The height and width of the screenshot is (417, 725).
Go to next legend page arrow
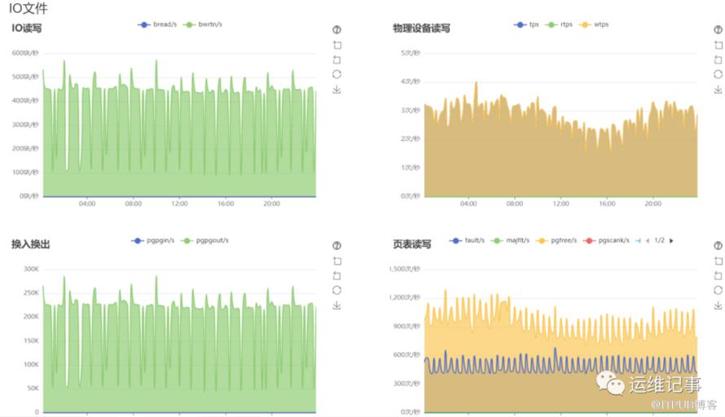click(x=671, y=240)
